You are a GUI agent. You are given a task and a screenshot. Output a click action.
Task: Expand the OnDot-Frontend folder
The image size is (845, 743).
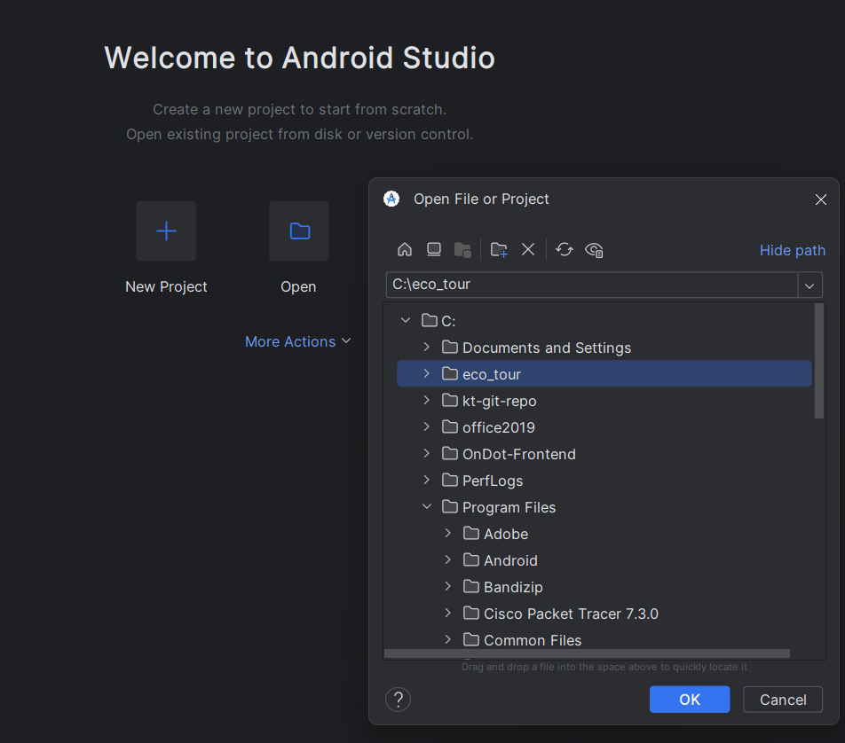point(426,453)
